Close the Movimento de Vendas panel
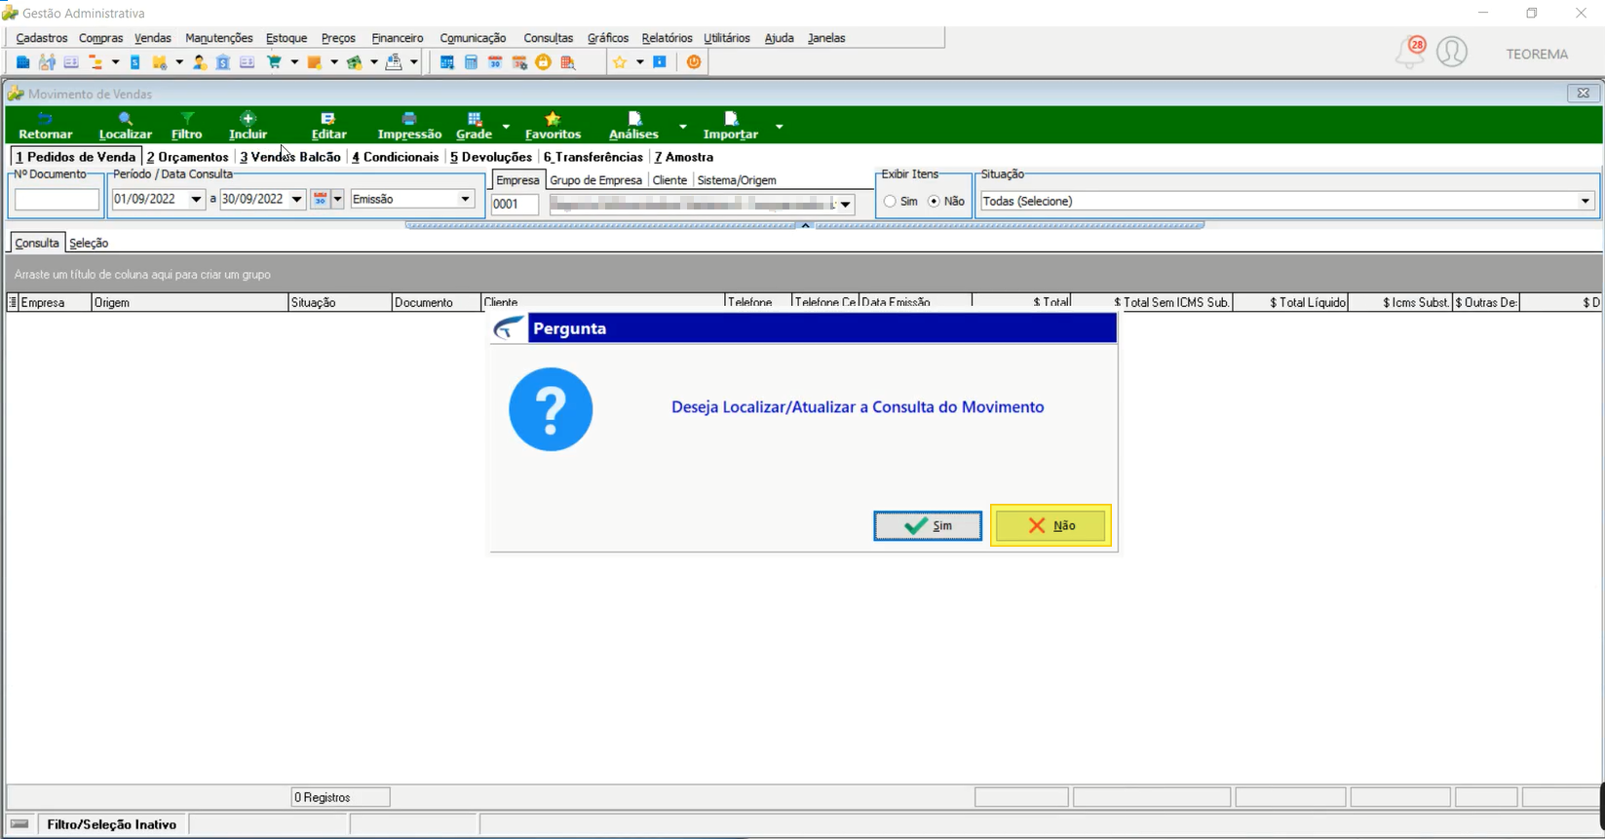The width and height of the screenshot is (1605, 839). (1583, 94)
